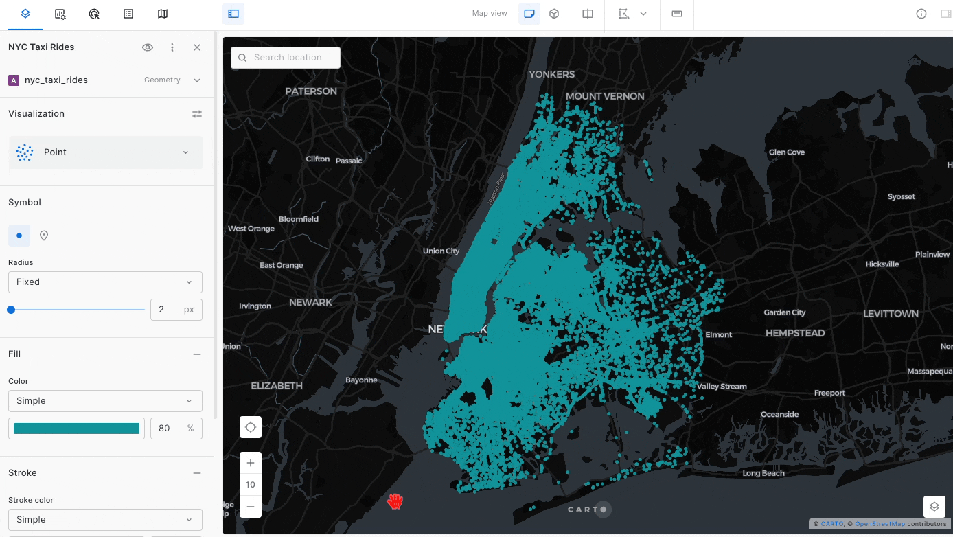Image resolution: width=953 pixels, height=537 pixels.
Task: Open map info icon
Action: [x=921, y=14]
